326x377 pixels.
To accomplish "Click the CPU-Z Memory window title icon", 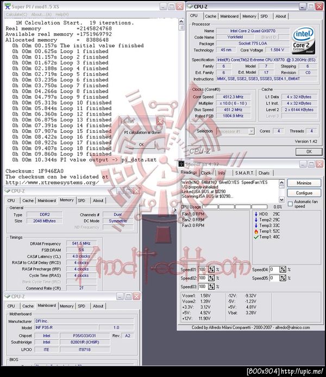I will [7, 191].
